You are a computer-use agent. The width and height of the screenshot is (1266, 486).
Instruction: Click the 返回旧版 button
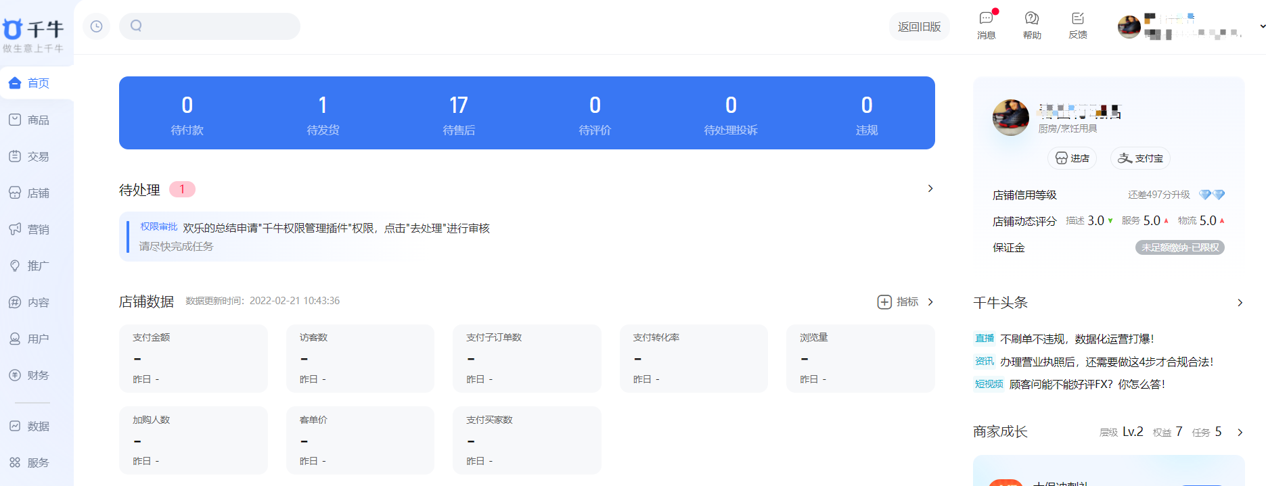pyautogui.click(x=919, y=26)
